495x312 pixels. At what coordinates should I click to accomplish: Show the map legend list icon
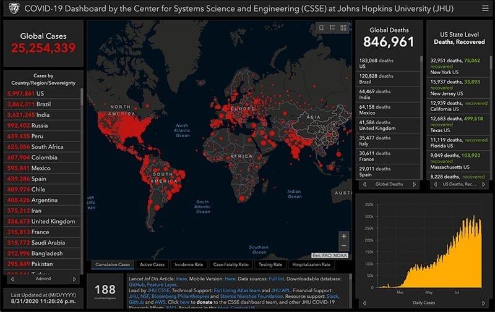click(x=332, y=28)
